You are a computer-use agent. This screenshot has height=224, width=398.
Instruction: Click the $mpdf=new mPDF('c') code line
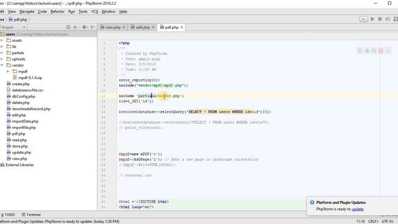[141, 154]
